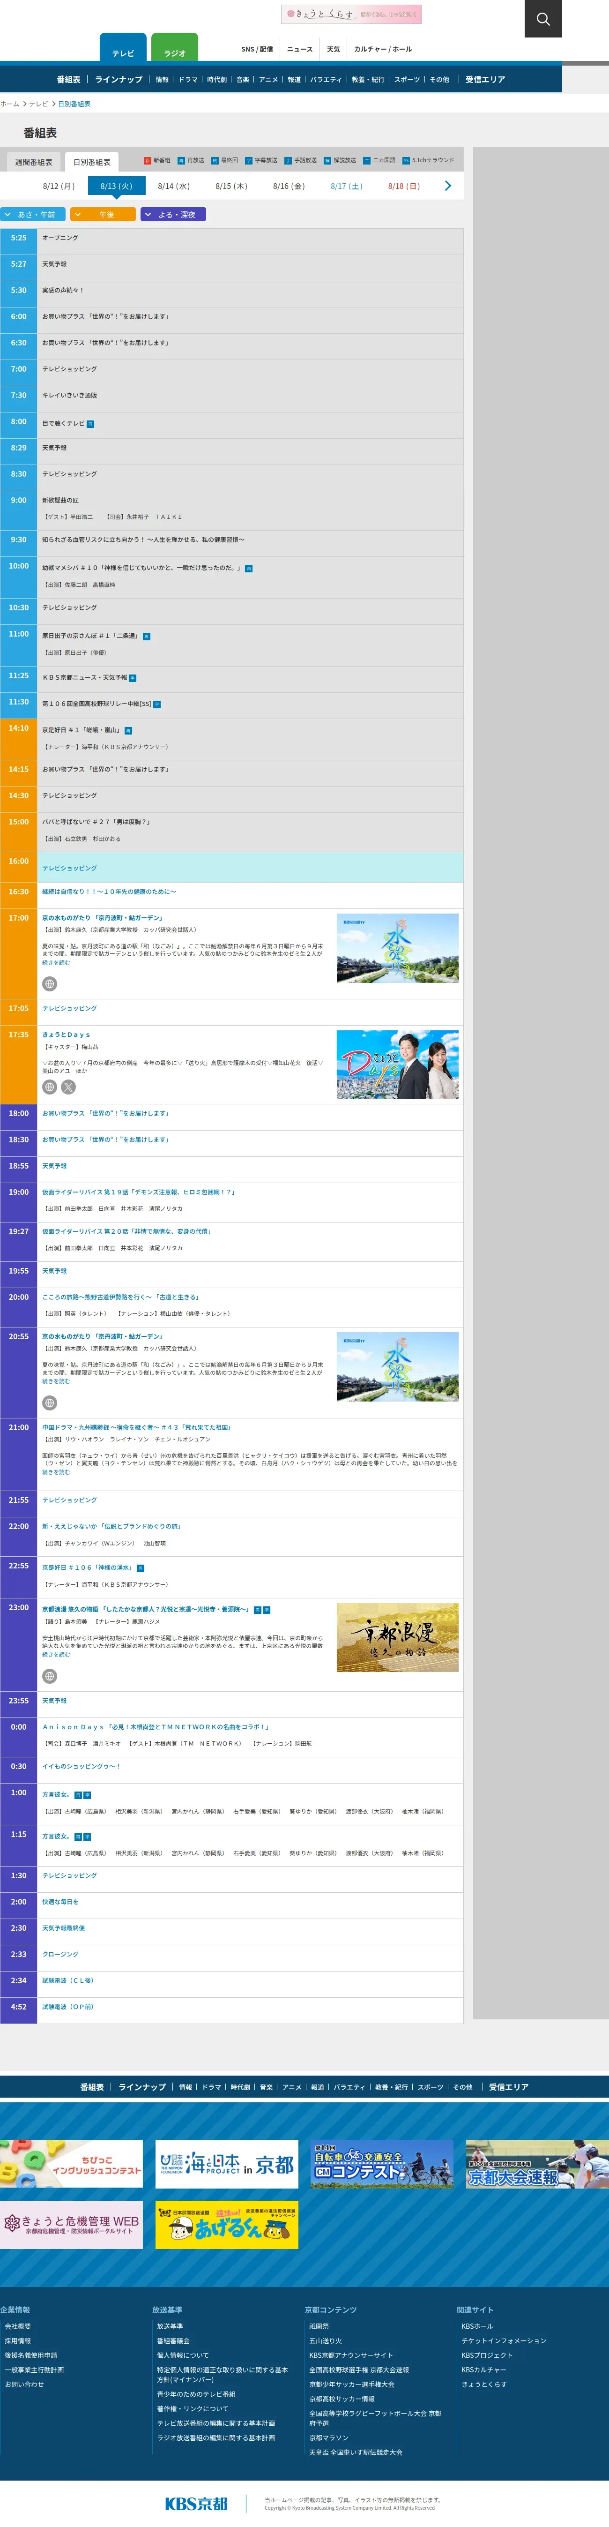The width and height of the screenshot is (609, 2527).
Task: Select the 8/17 (土) date tab
Action: [x=346, y=187]
